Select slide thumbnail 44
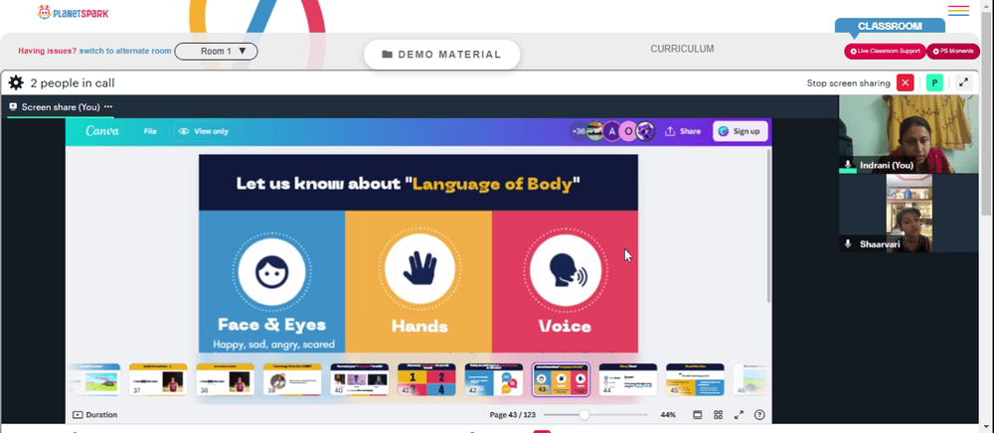The width and height of the screenshot is (994, 433). click(x=628, y=379)
